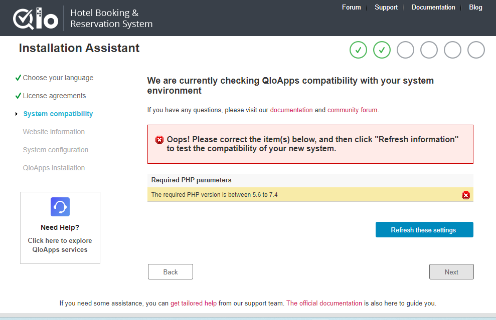This screenshot has width=496, height=320.
Task: Click Refresh these settings button
Action: pyautogui.click(x=424, y=230)
